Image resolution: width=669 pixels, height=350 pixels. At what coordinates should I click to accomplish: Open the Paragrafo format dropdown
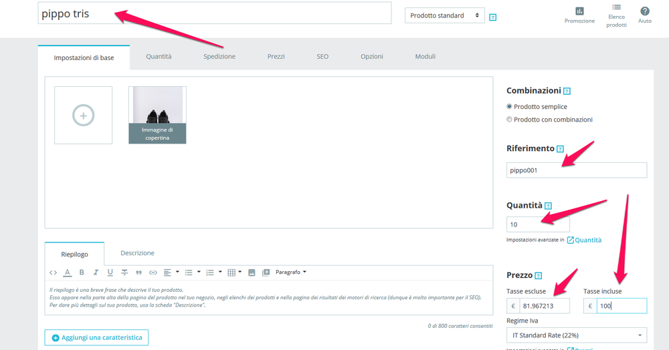tap(291, 272)
